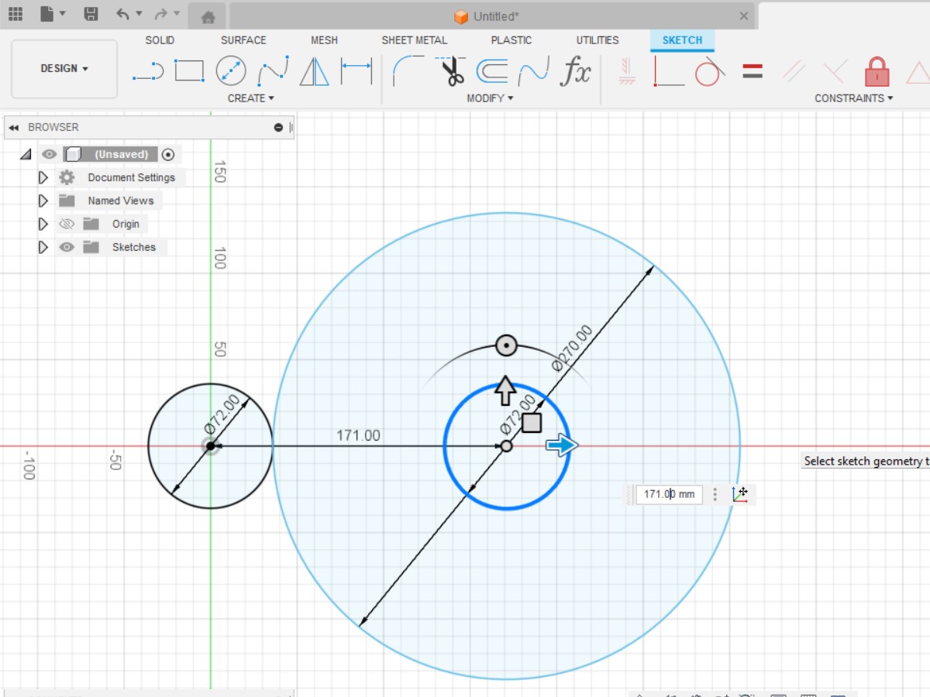Image resolution: width=930 pixels, height=697 pixels.
Task: Expand the CREATE dropdown menu
Action: pyautogui.click(x=251, y=98)
